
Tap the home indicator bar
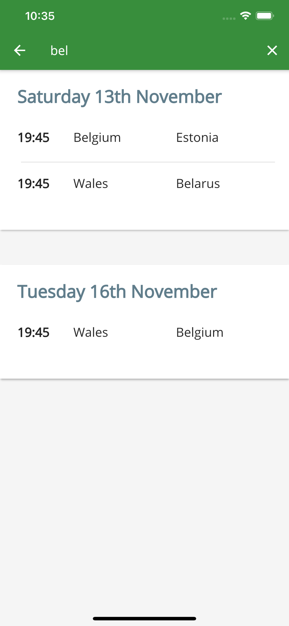[144, 618]
